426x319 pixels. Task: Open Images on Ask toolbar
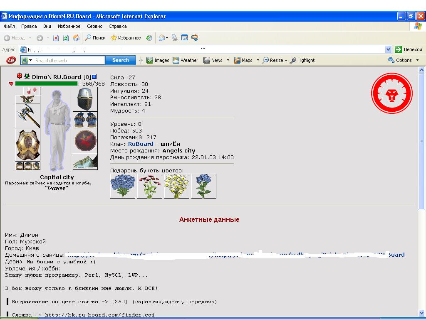tap(158, 60)
